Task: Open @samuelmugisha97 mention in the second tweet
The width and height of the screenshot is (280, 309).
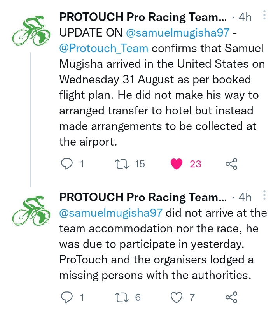Action: (111, 213)
